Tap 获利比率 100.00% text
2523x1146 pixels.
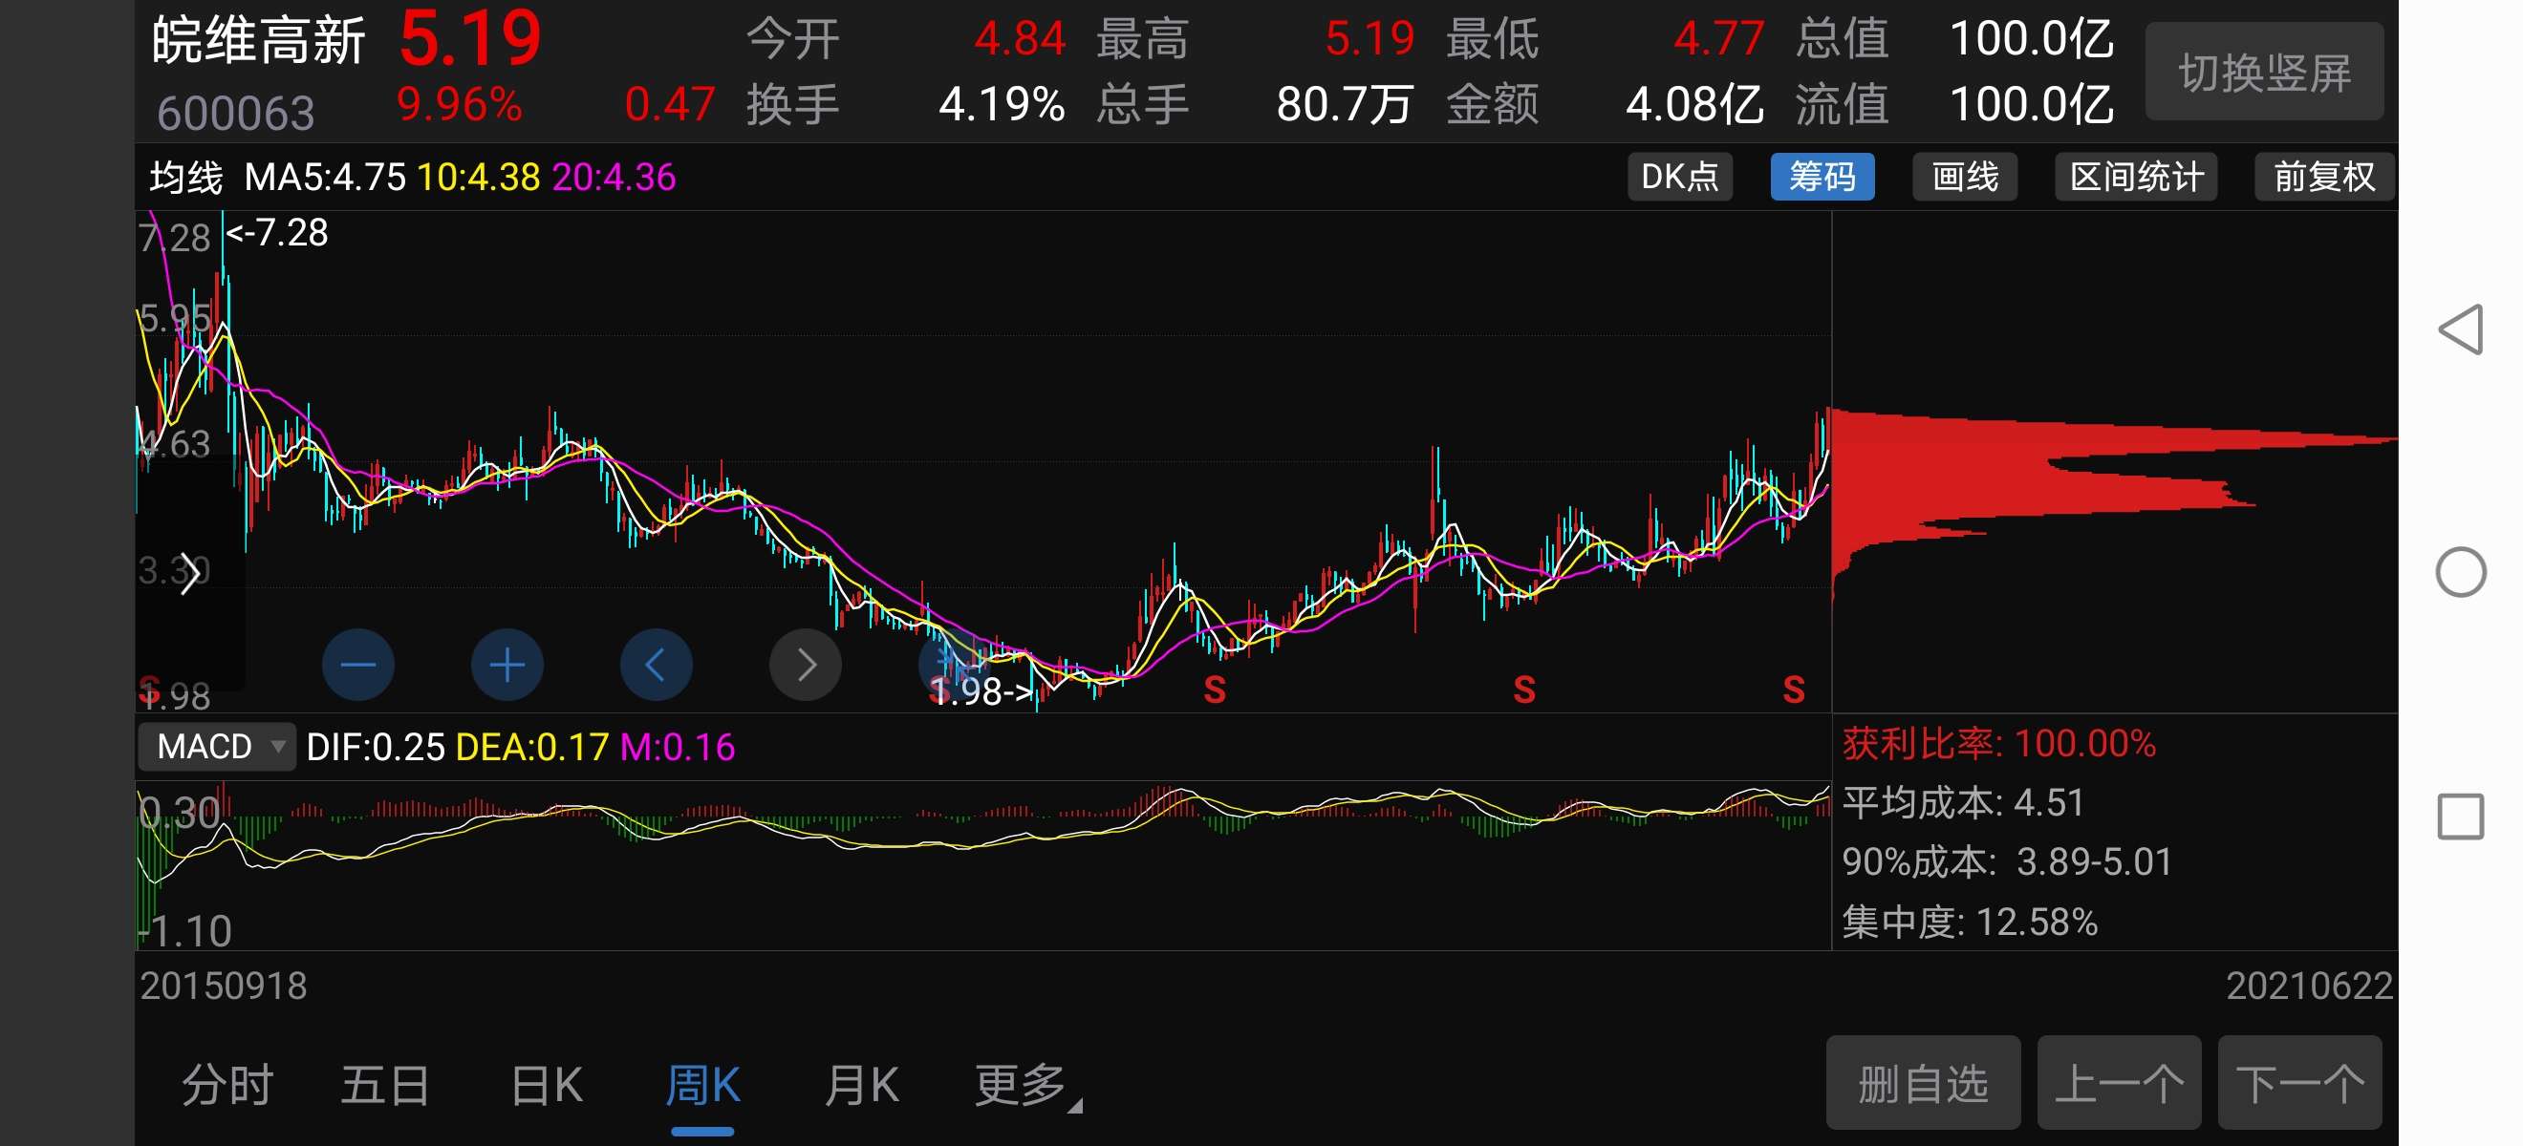[x=1998, y=745]
